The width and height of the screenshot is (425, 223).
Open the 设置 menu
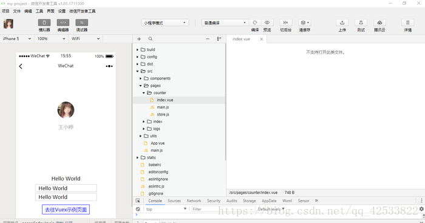62,11
